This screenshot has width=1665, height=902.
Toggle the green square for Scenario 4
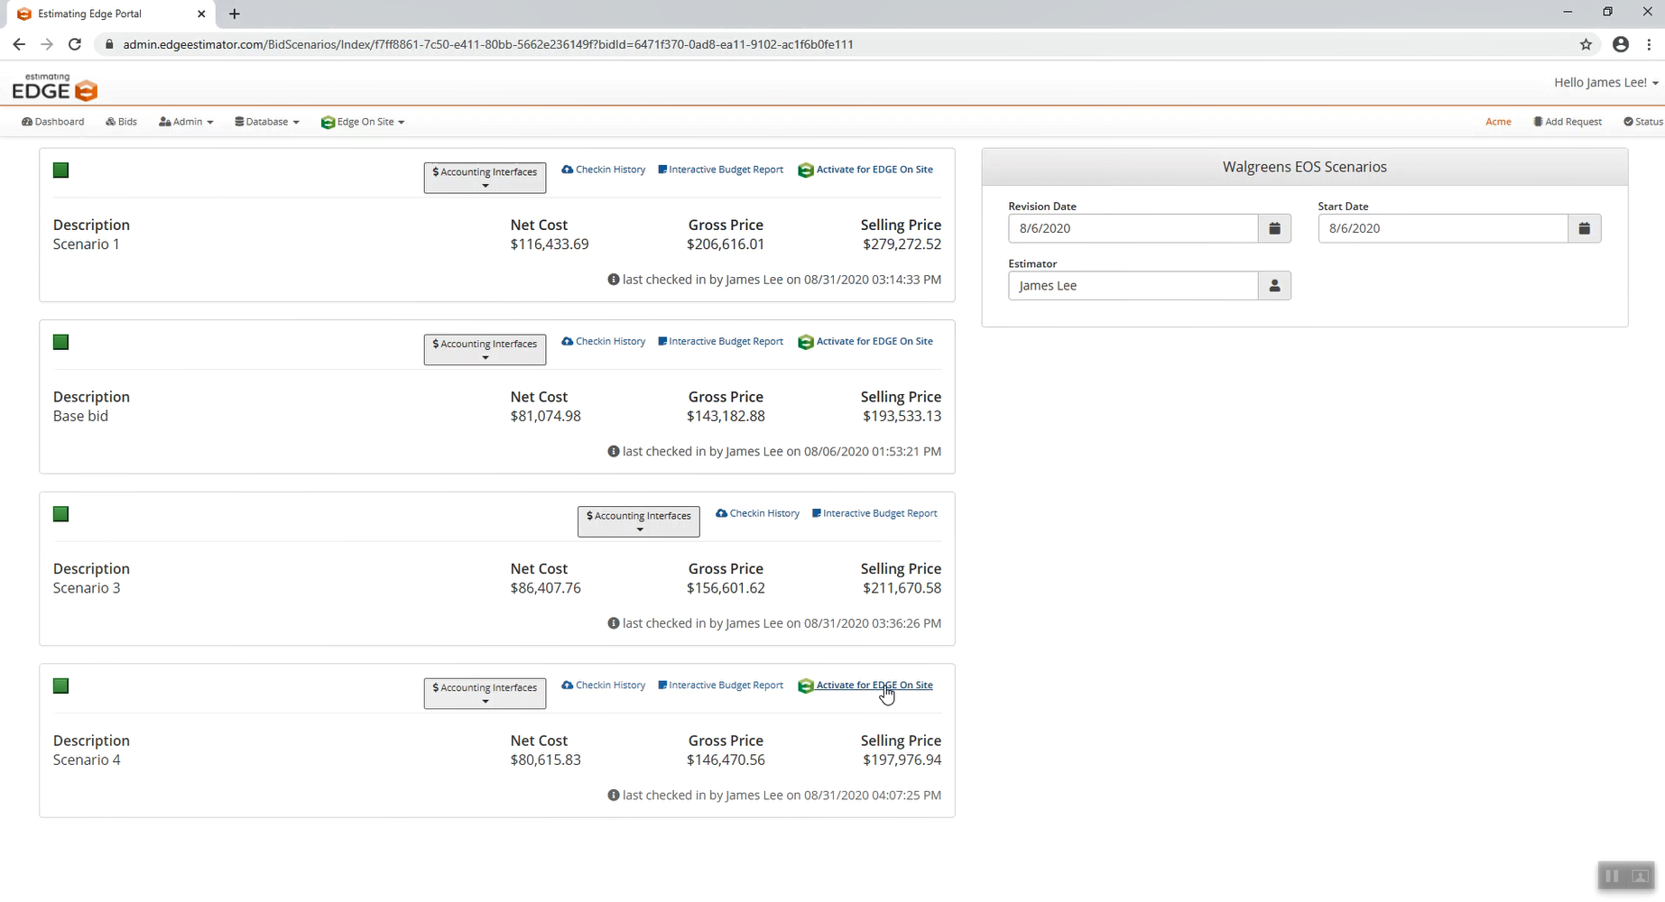[61, 686]
